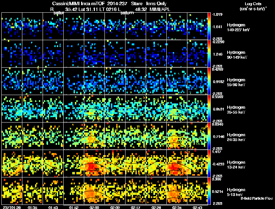Click the 'Hydrogen 90-149 keV' row label
The height and width of the screenshot is (209, 275).
pyautogui.click(x=237, y=55)
